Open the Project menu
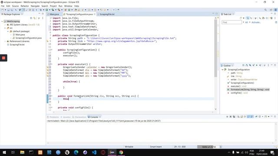Screen dimensions: 278x156 point(53,6)
